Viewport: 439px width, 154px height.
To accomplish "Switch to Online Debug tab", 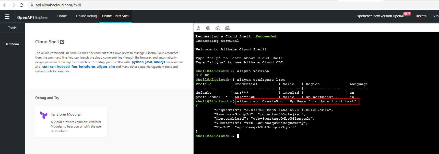I will [x=86, y=16].
